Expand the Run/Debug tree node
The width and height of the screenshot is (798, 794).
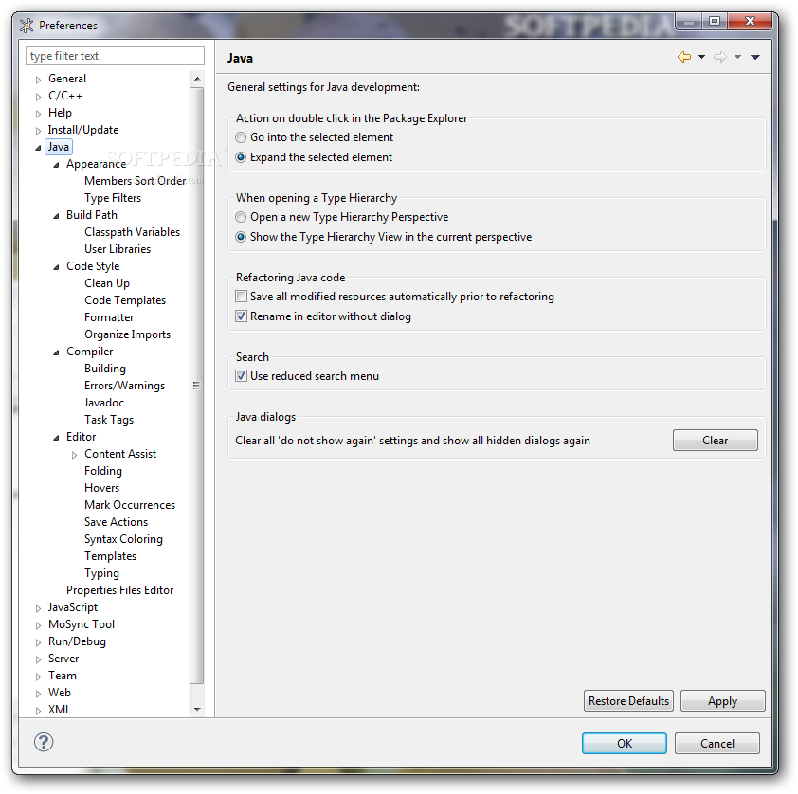(38, 642)
